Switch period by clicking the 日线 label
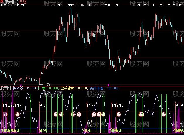Image resolution: width=184 pixels, height=135 pixels. click(x=23, y=2)
